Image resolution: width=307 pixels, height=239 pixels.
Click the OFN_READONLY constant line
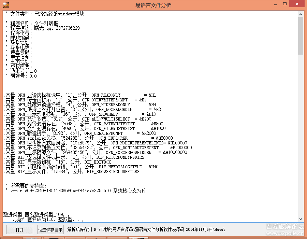click(79, 95)
